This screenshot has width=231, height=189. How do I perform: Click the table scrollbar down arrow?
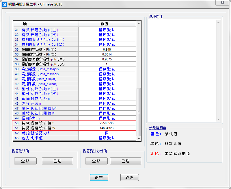139,138
